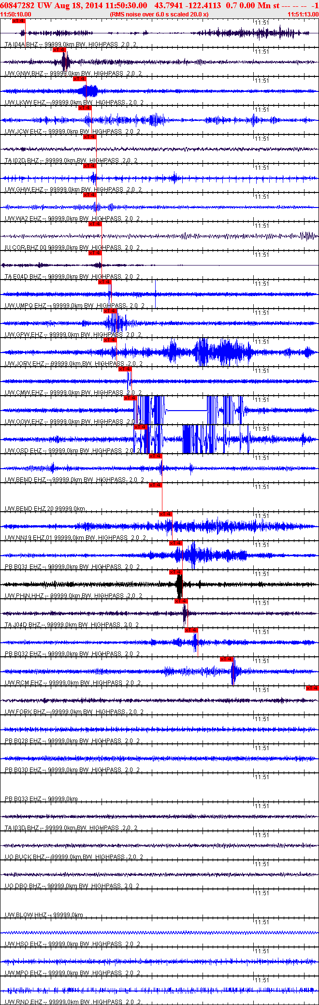This screenshot has width=319, height=1005.
Task: Click station label 'UW GNW BHZ'
Action: coord(24,74)
